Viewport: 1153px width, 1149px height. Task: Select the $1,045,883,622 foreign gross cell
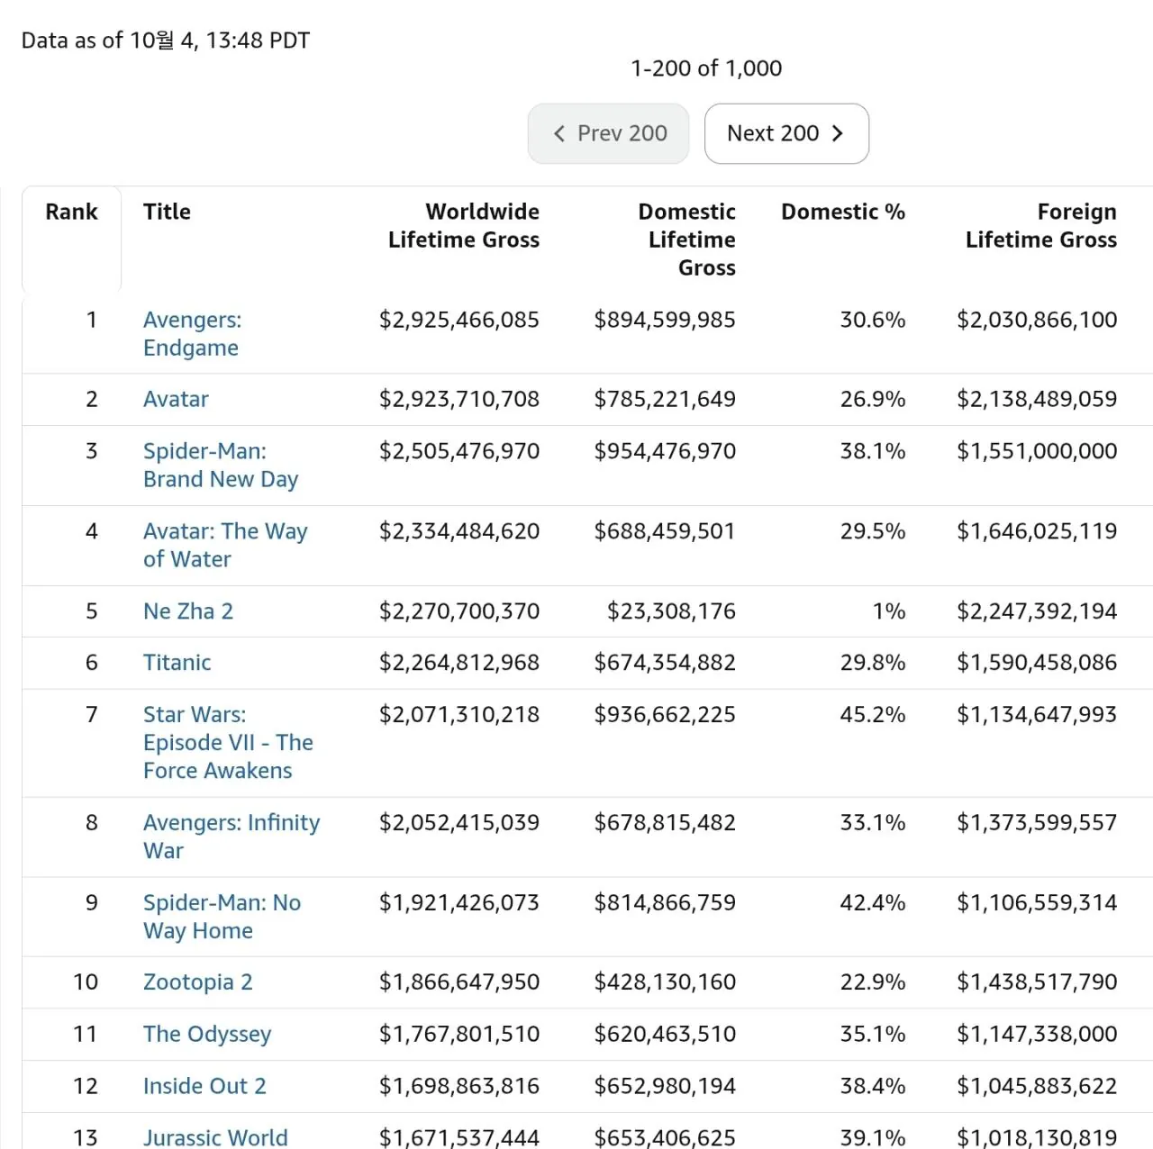click(1037, 1086)
